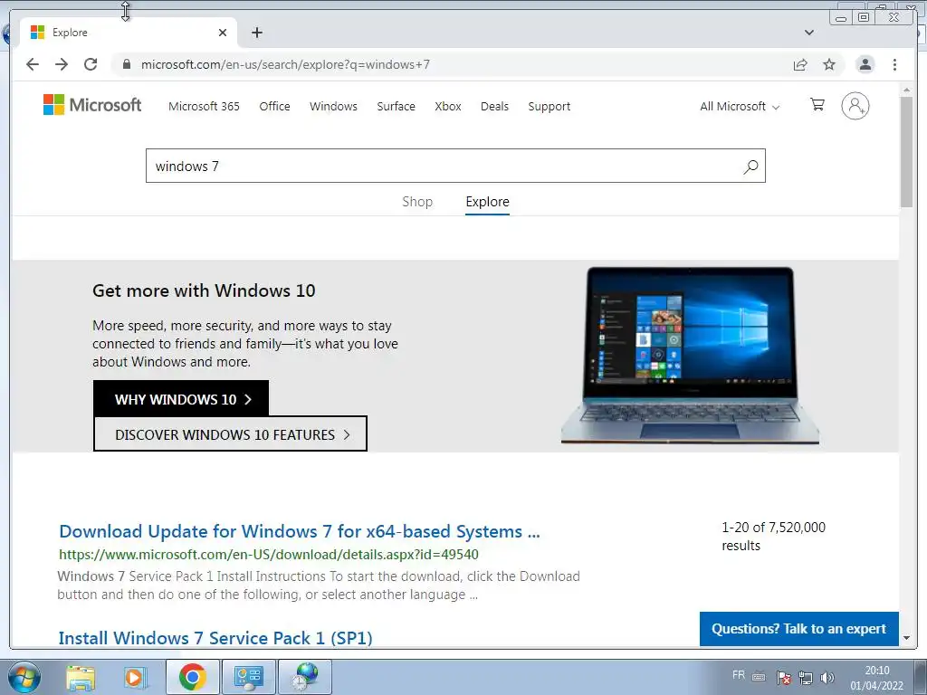Click the 1-20 of 7,520,000 results text
This screenshot has height=695, width=927.
pos(773,536)
